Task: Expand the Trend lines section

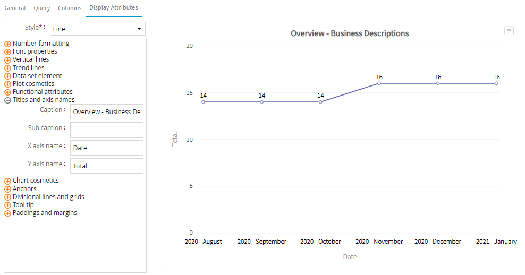Action: (x=8, y=68)
